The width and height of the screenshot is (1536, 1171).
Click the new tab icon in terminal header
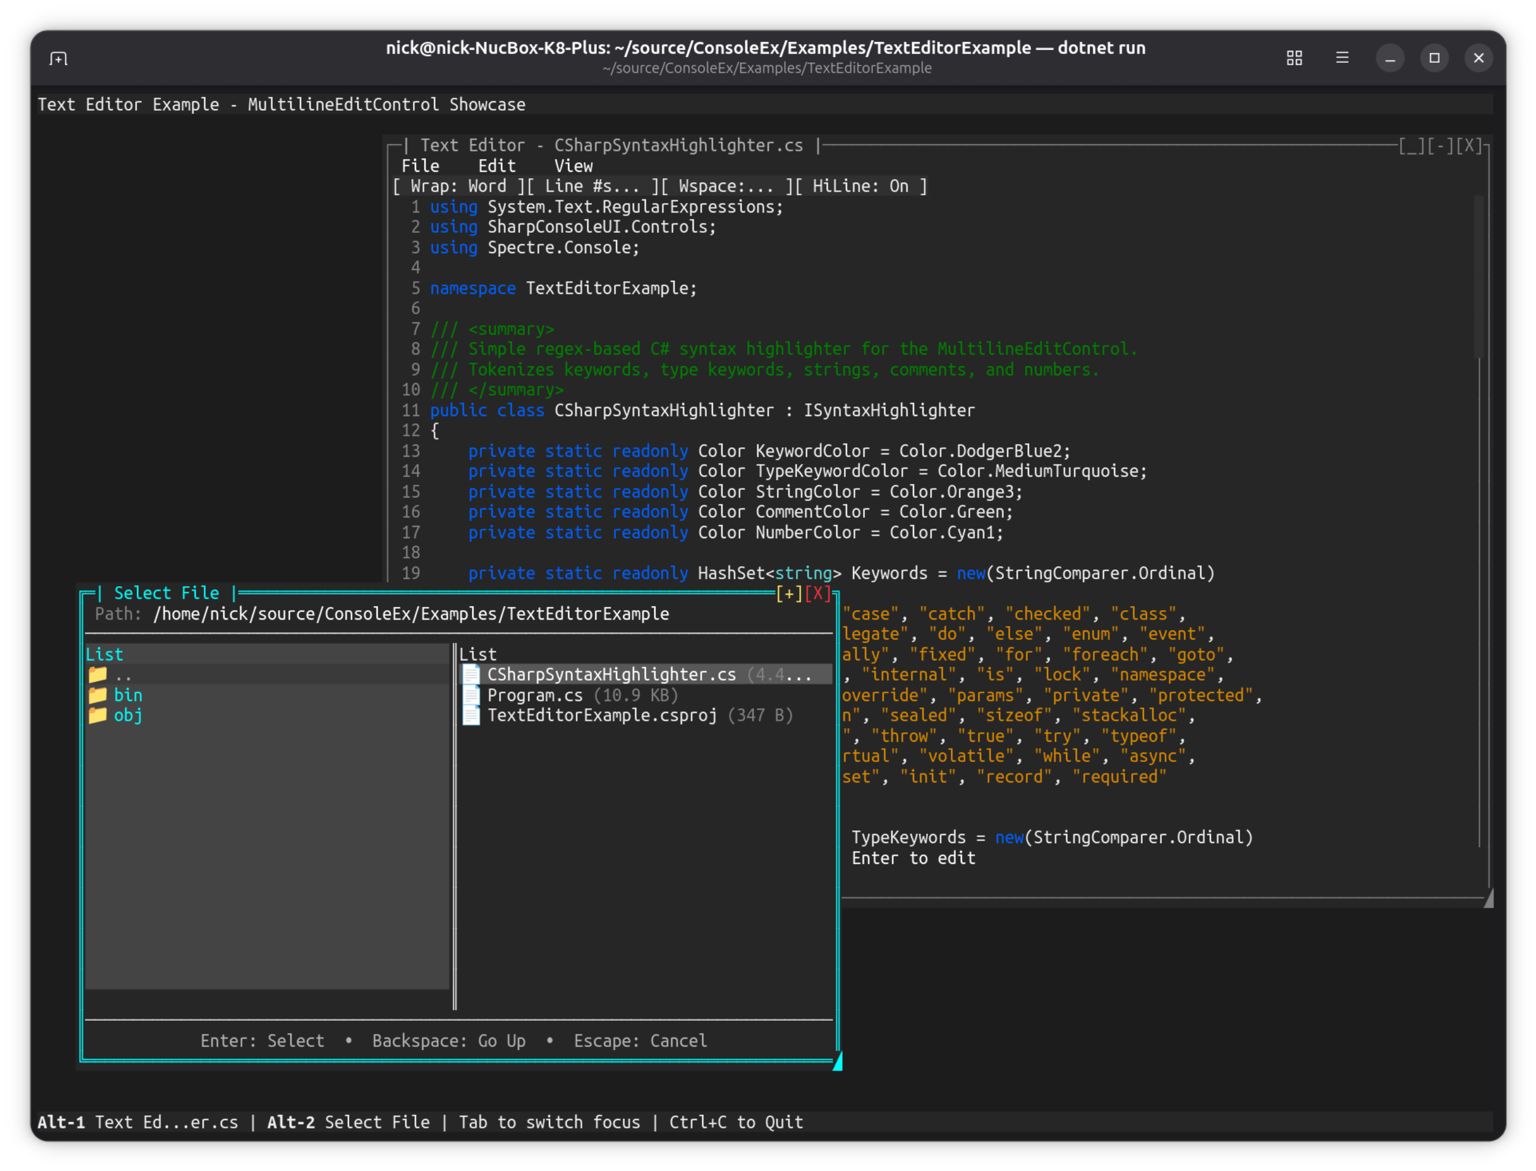[59, 59]
